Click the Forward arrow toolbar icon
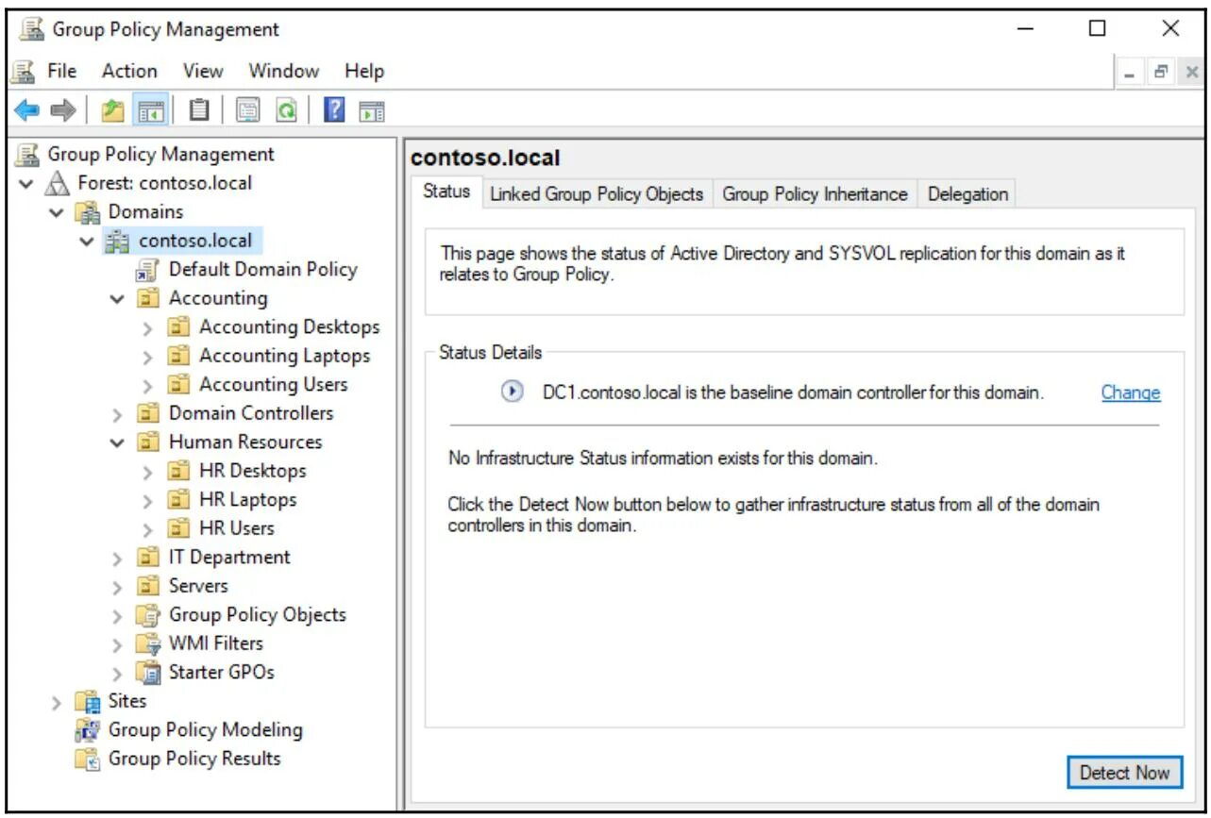Image resolution: width=1211 pixels, height=818 pixels. pyautogui.click(x=63, y=110)
